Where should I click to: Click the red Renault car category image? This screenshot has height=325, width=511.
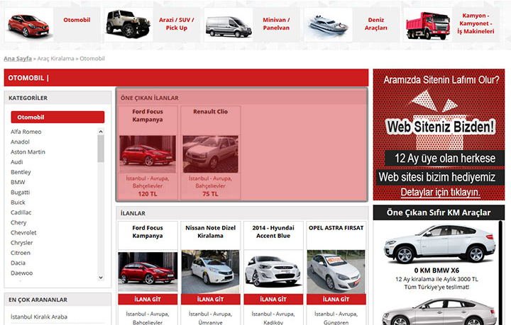tap(28, 25)
